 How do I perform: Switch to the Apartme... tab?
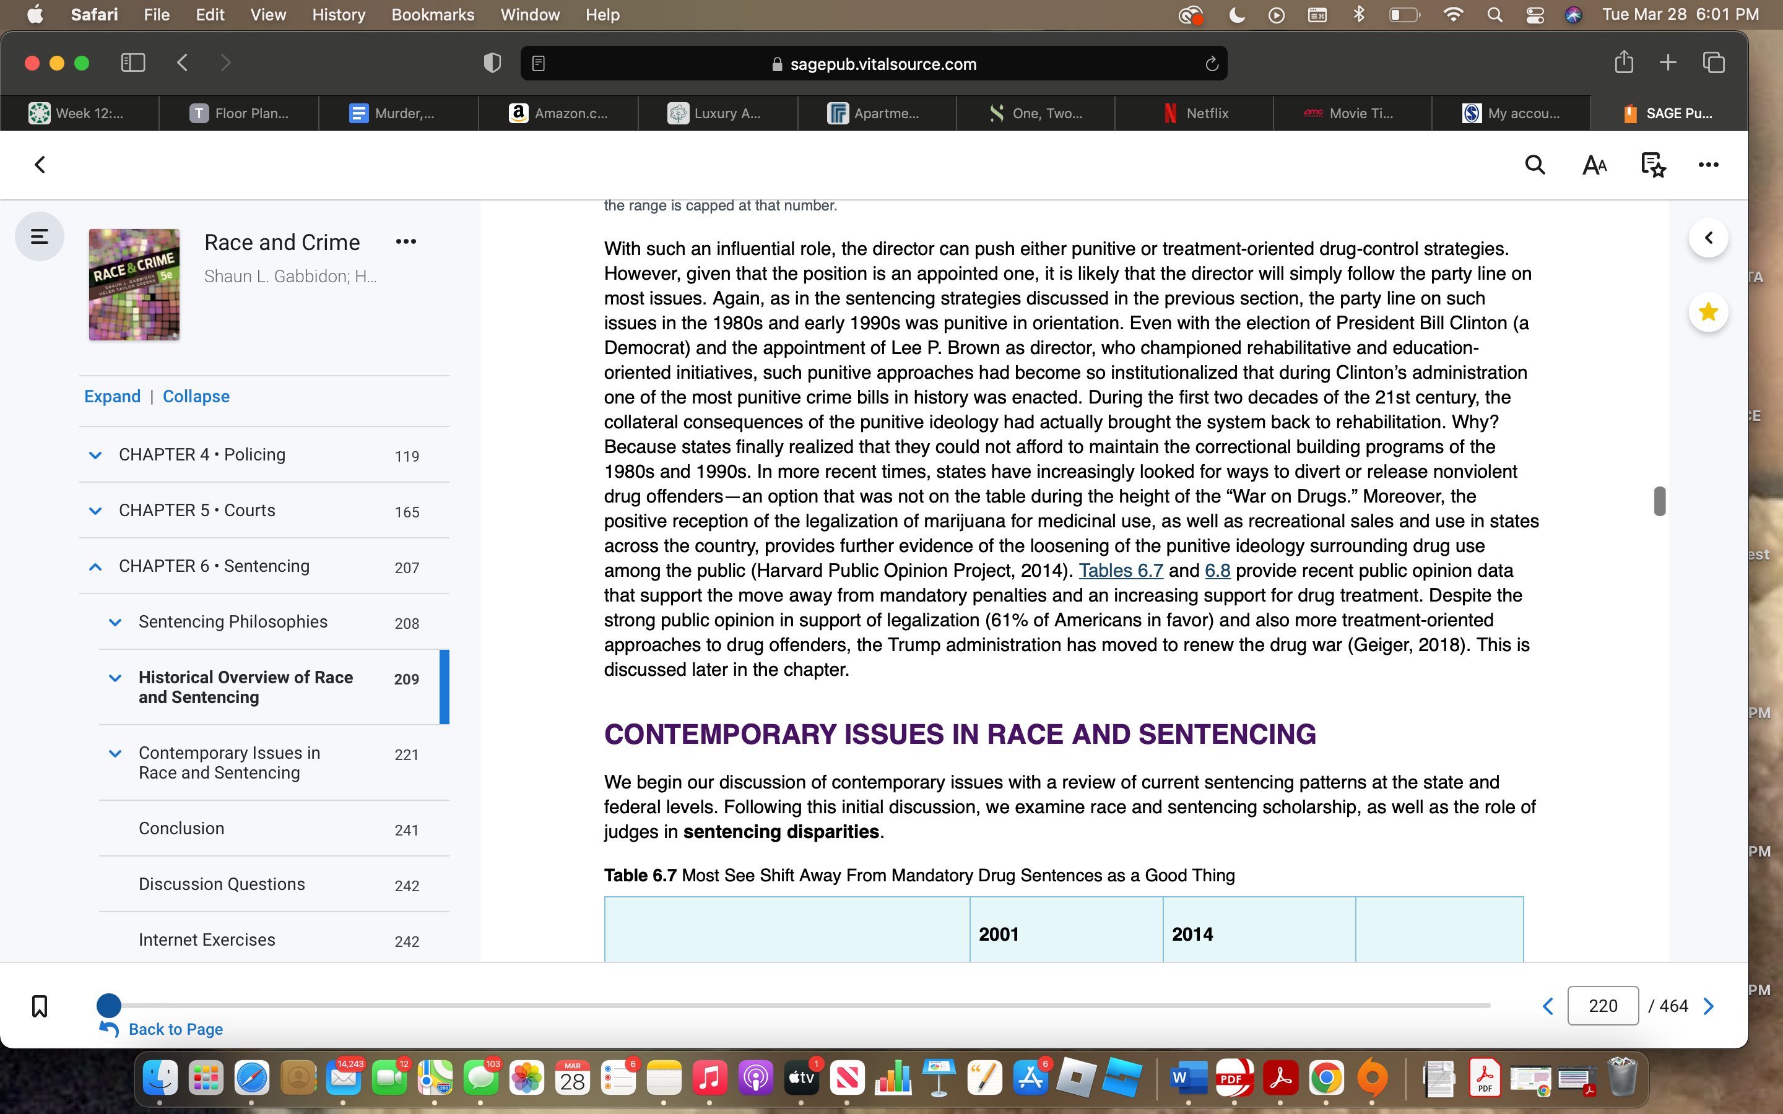(x=877, y=113)
